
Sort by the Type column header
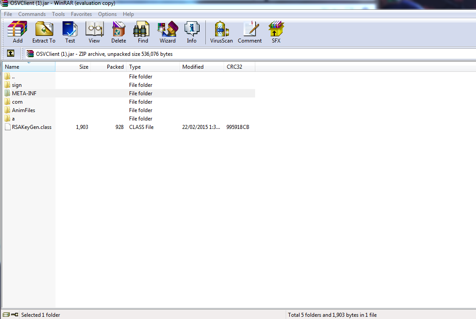coord(153,67)
